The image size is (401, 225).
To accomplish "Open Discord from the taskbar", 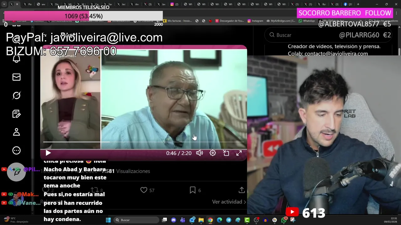I will pyautogui.click(x=174, y=220).
